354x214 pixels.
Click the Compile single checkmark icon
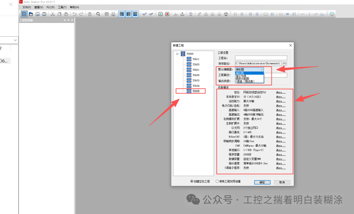click(145, 14)
